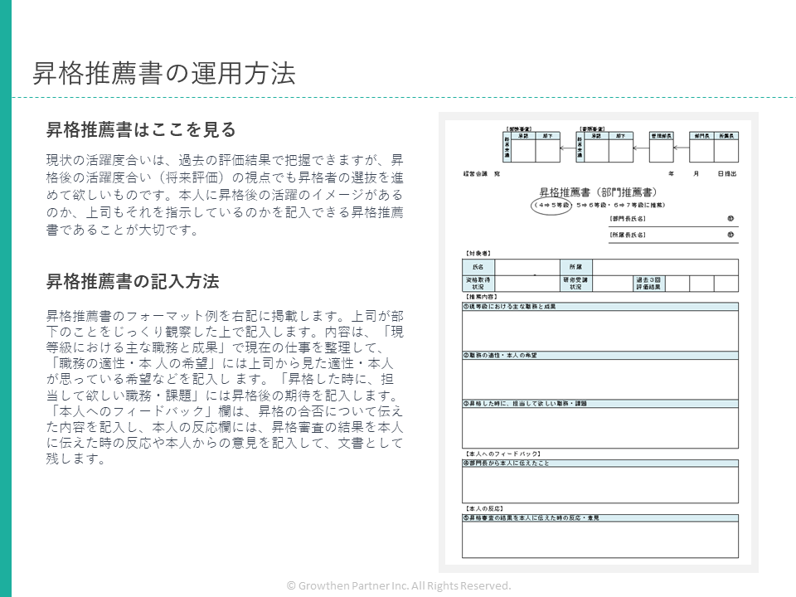Click the 部門長氏名 seal mark

[x=730, y=219]
